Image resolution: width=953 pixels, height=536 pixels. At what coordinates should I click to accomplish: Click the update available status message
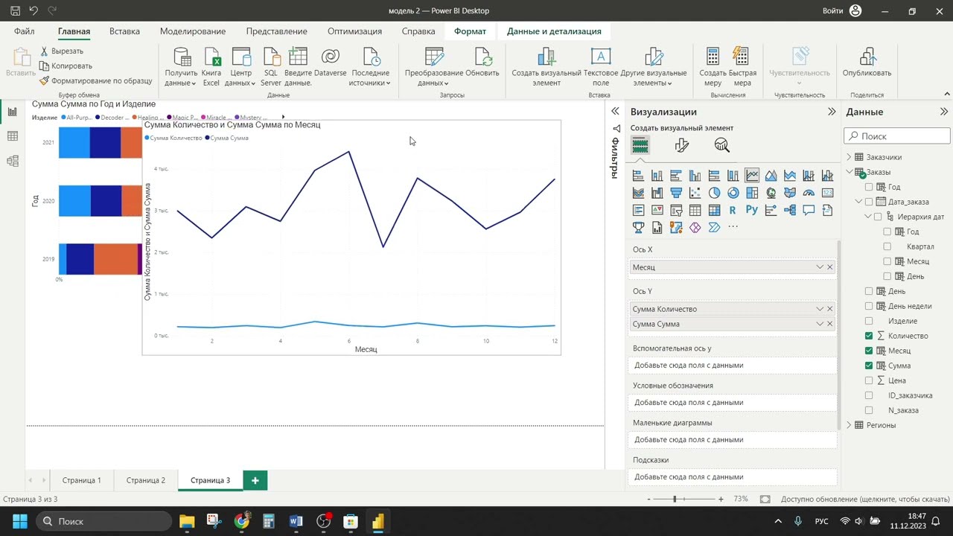click(865, 499)
